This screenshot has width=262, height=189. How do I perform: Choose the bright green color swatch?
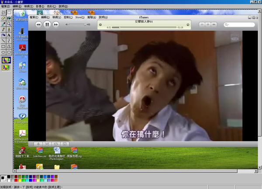click(24, 180)
